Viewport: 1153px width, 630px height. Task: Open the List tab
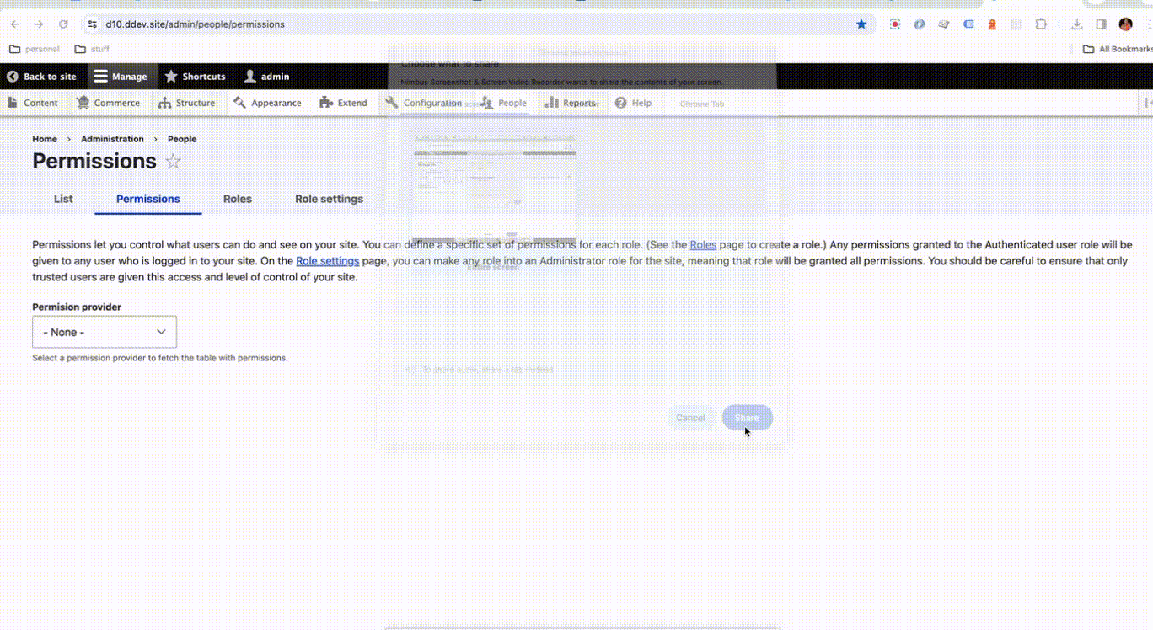pyautogui.click(x=63, y=199)
